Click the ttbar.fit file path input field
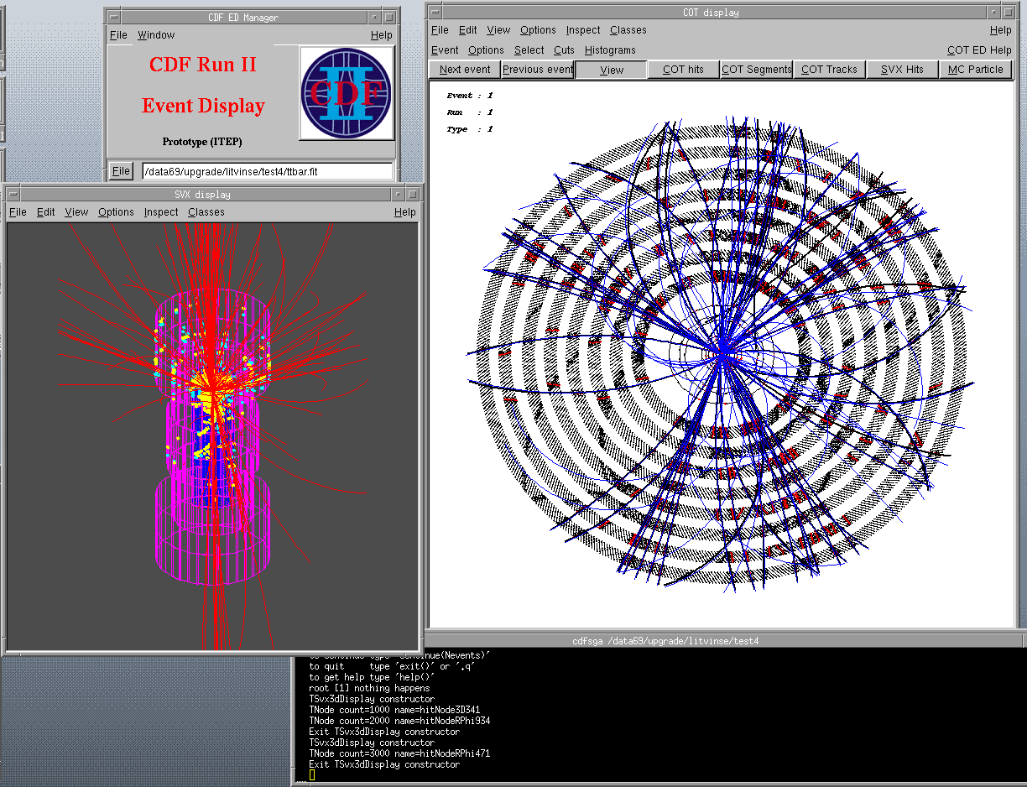 coord(267,171)
